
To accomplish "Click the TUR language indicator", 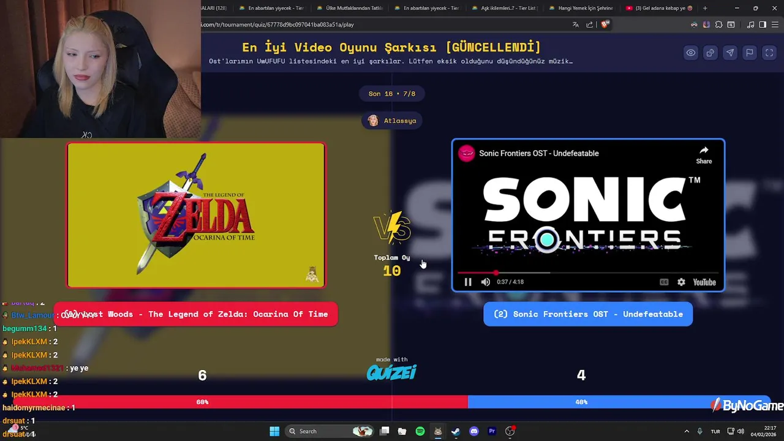I will pyautogui.click(x=715, y=431).
